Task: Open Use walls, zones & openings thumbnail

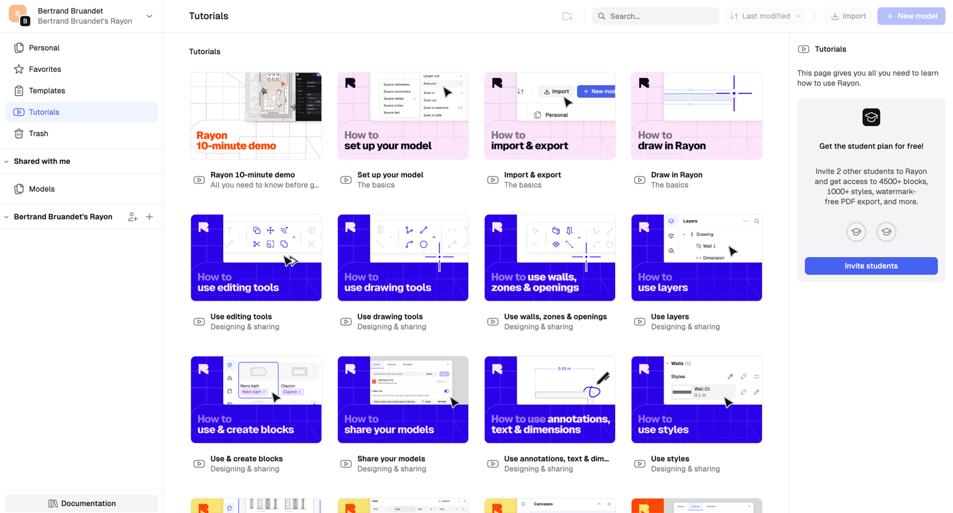Action: tap(550, 258)
